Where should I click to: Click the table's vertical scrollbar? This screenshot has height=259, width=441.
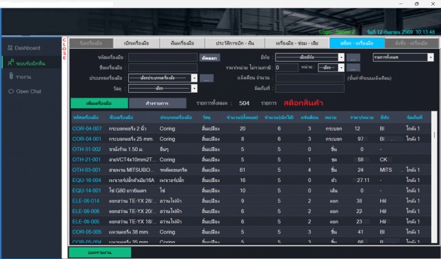(434, 177)
